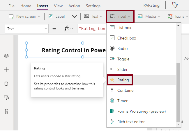Expand the New screen dropdown arrow

click(x=39, y=17)
